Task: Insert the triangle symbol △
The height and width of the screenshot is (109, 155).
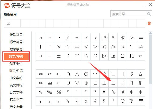Action: [141, 74]
